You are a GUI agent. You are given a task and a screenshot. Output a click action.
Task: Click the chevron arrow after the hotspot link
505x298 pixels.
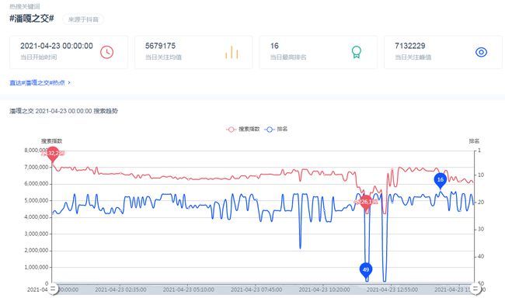tap(69, 83)
